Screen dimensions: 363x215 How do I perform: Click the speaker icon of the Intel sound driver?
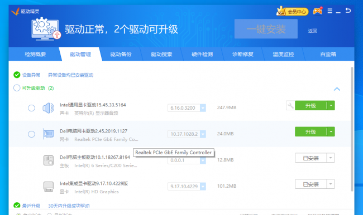(x=49, y=108)
